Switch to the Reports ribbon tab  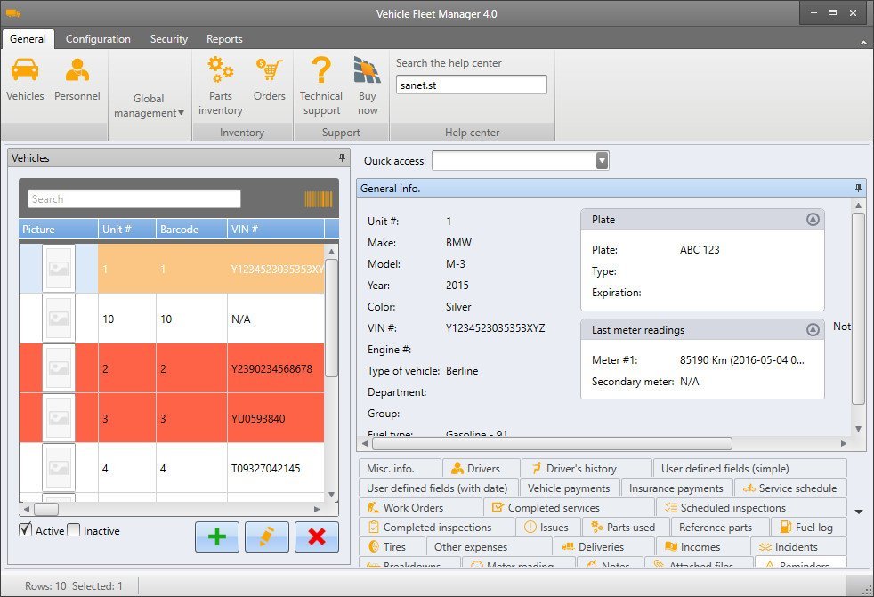[224, 39]
